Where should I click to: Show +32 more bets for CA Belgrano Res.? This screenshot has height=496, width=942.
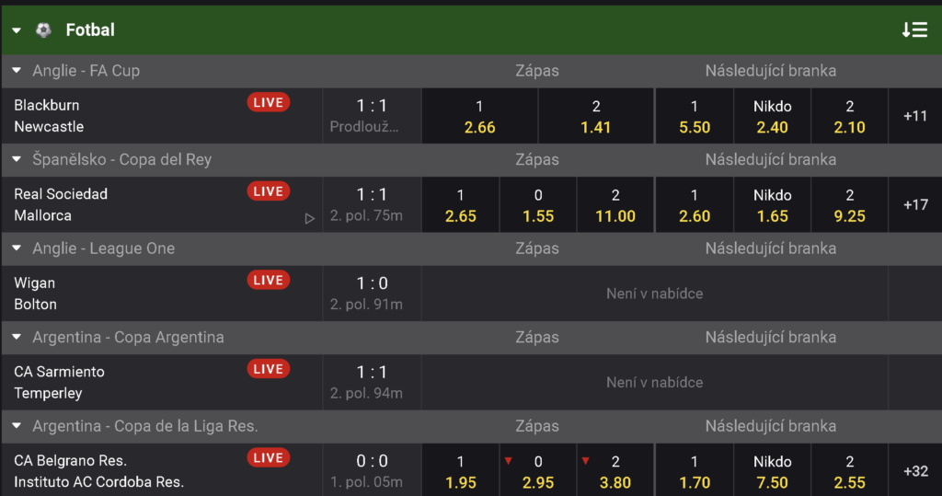(915, 471)
